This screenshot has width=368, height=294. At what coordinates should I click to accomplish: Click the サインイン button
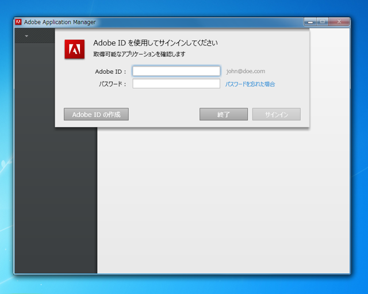pyautogui.click(x=276, y=114)
